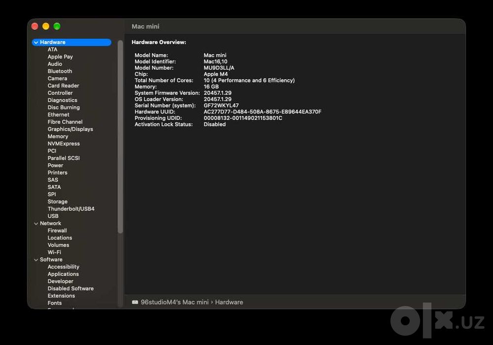Select Controller in the sidebar
Screen dimensions: 493x345
pyautogui.click(x=60, y=93)
